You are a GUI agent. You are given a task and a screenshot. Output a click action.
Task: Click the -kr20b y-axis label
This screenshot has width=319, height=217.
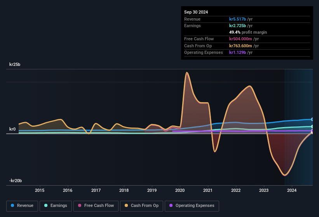[x=16, y=181]
